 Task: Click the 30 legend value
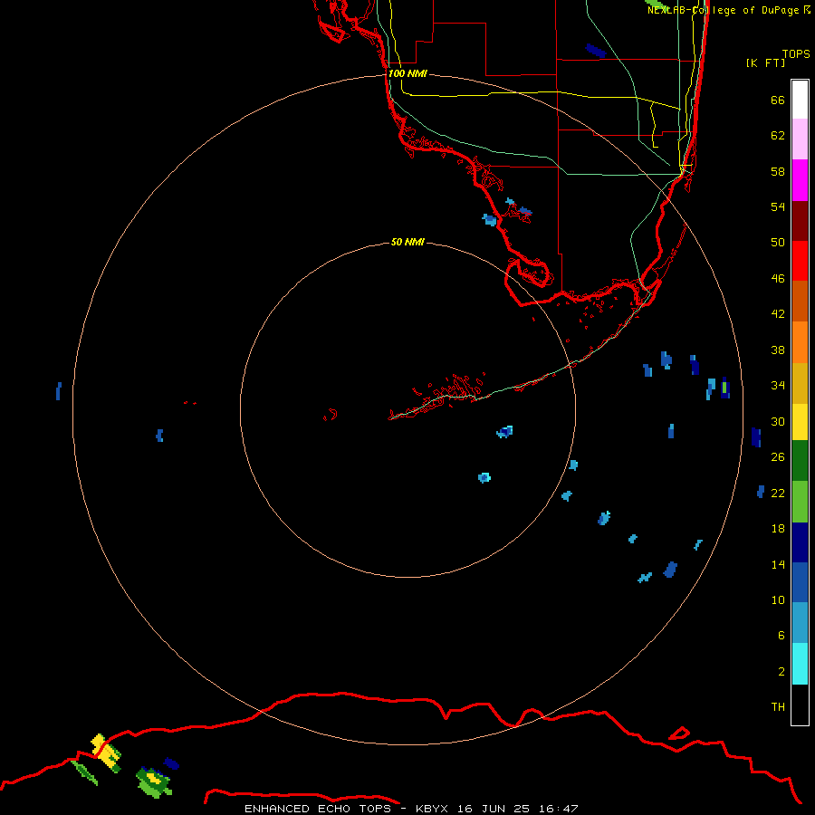tap(778, 421)
